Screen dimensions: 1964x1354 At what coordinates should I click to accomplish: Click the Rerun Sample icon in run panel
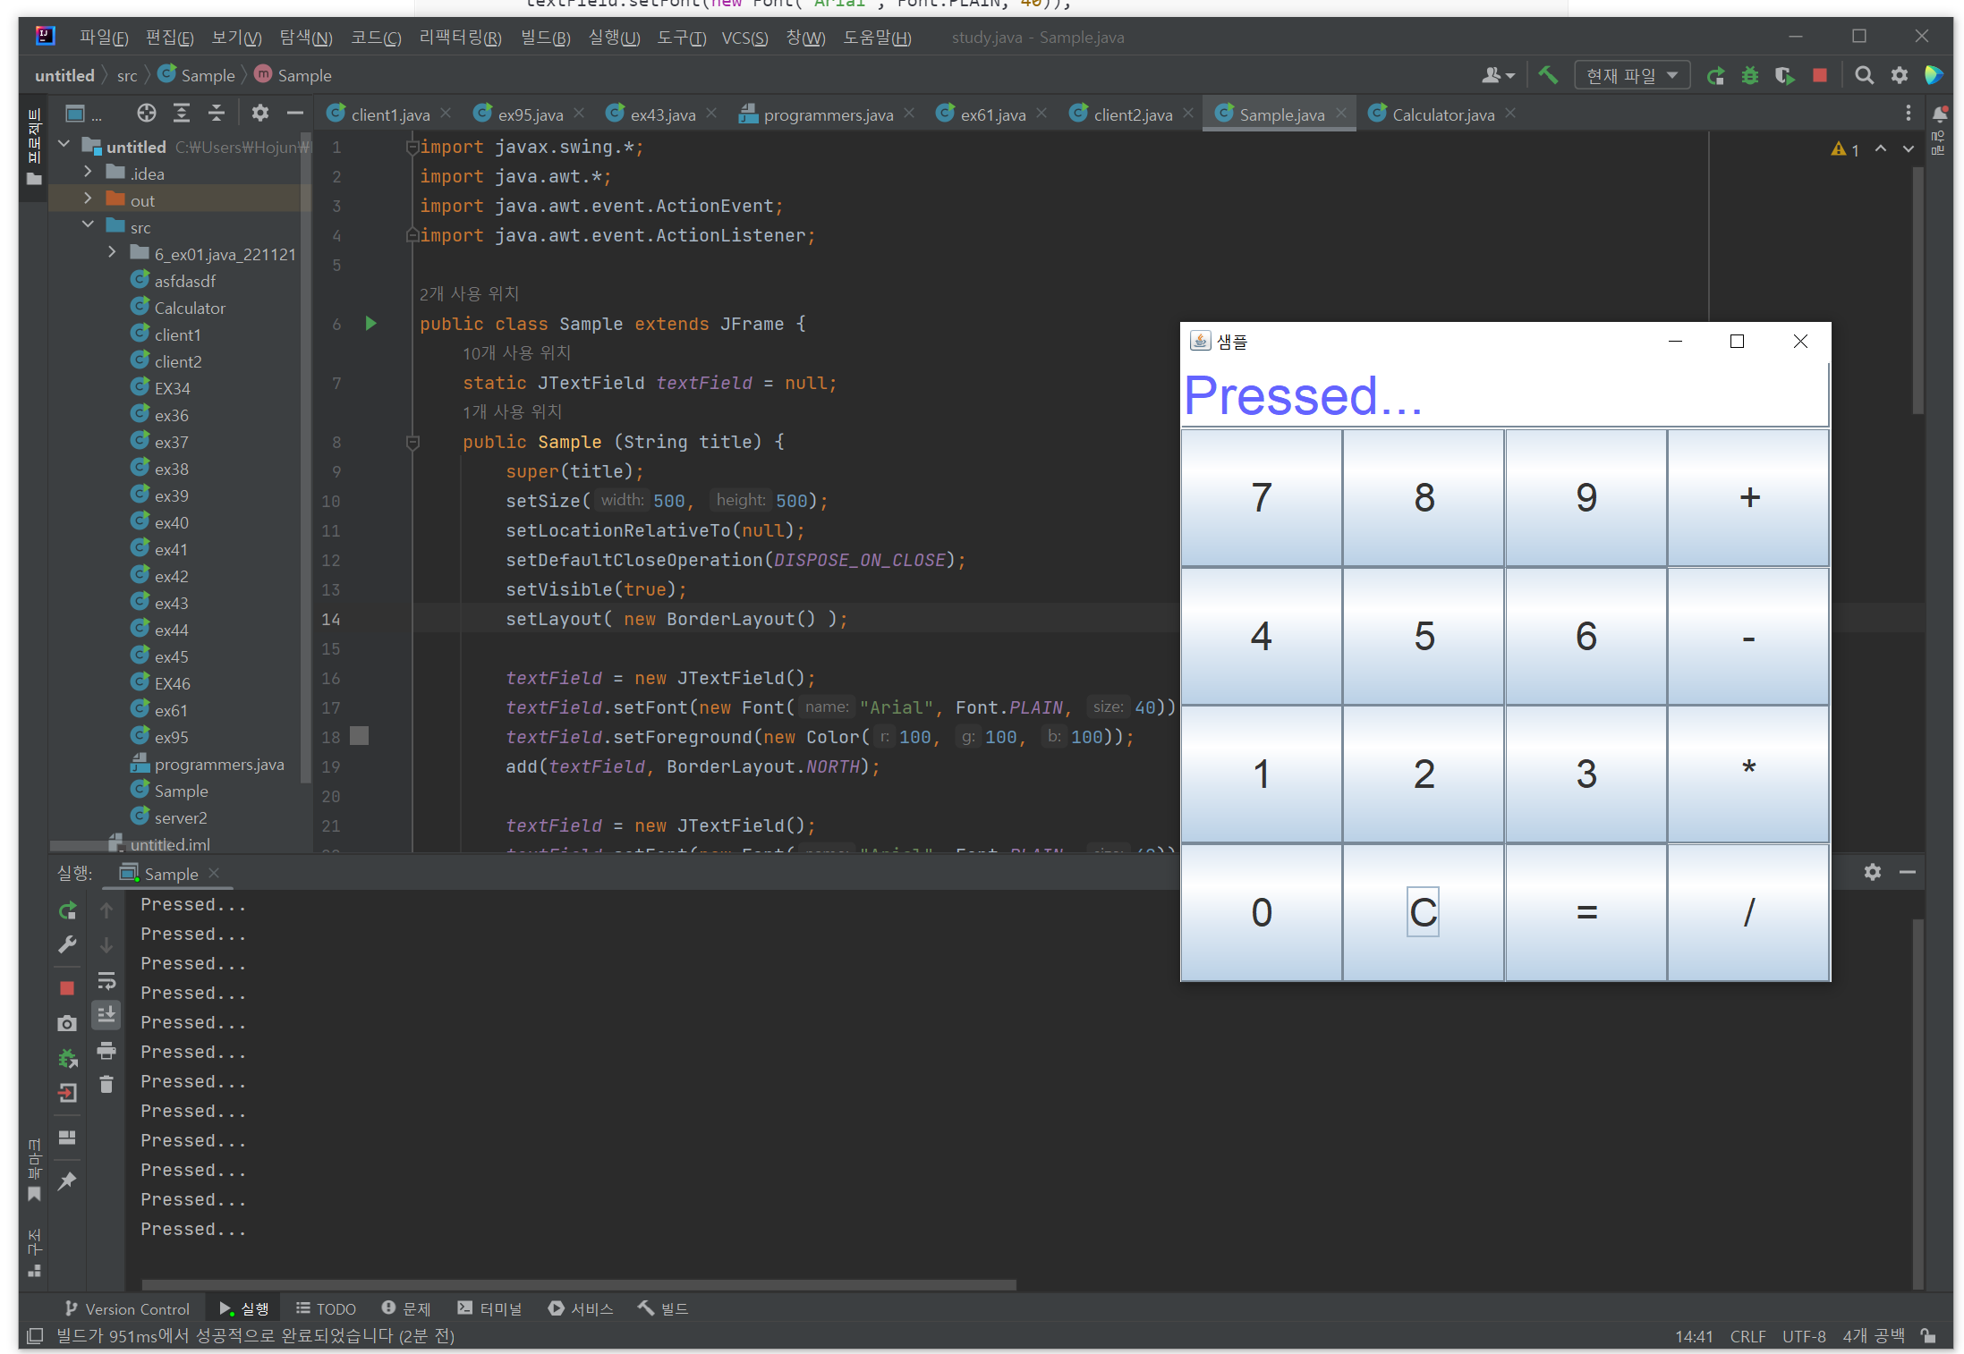click(68, 910)
